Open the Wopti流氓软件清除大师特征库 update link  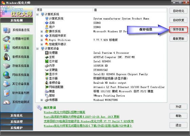(81, 117)
